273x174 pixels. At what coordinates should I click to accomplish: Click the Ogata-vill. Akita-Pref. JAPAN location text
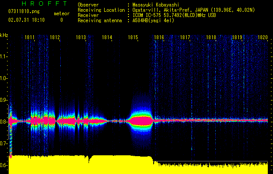click(x=194, y=10)
